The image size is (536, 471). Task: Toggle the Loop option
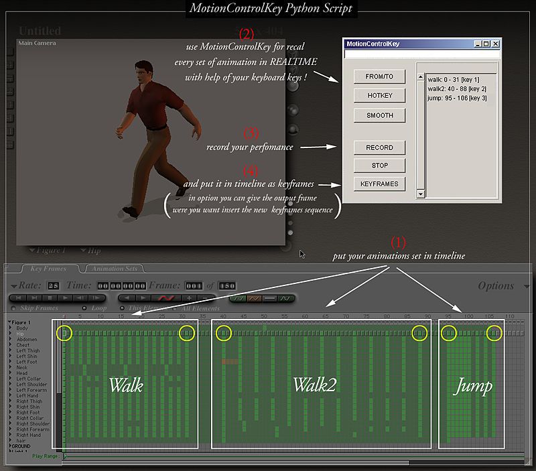click(84, 308)
